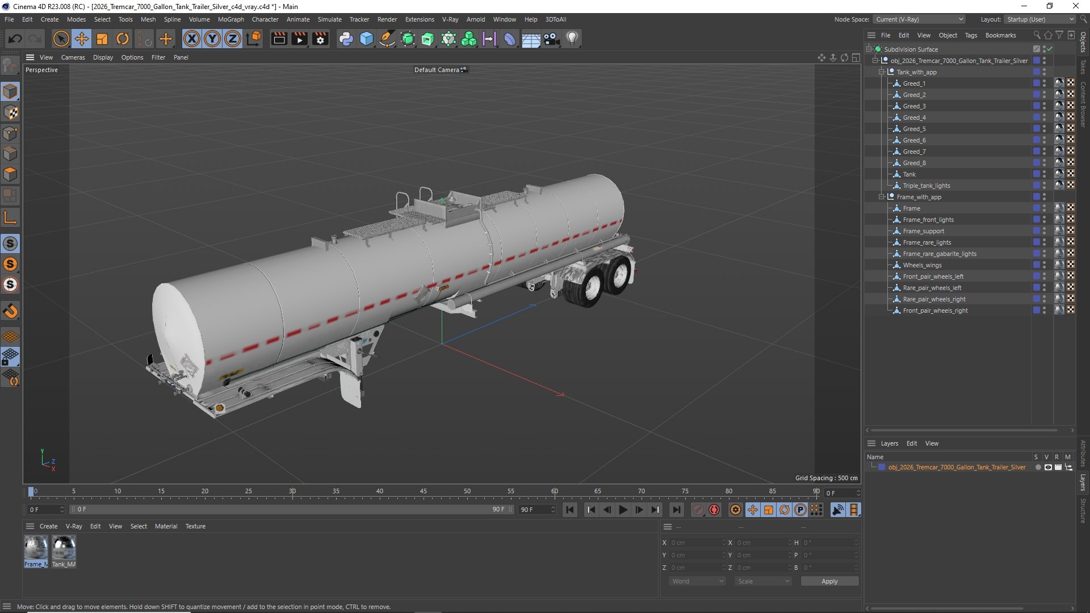1090x613 pixels.
Task: Add a Light object with the bulb icon
Action: coord(572,39)
